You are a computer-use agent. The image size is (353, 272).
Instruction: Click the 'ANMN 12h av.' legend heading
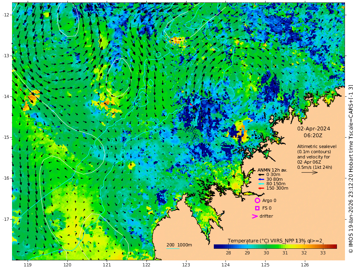point(272,170)
